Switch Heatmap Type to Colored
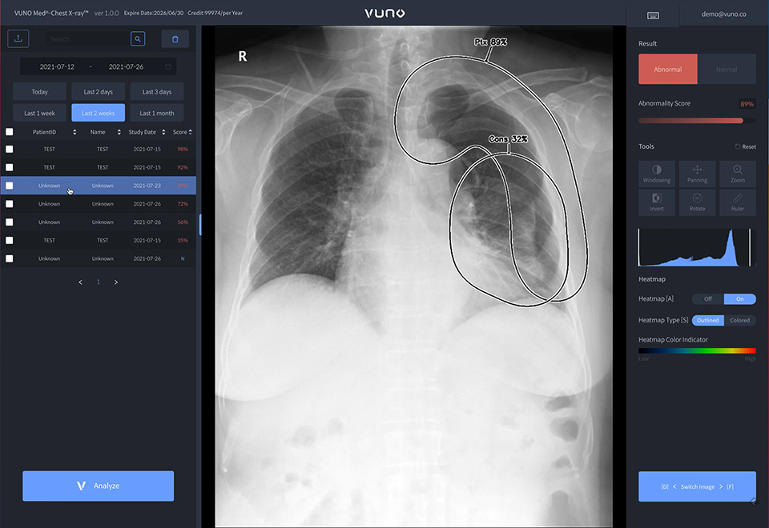Screen dimensions: 769x528 point(739,320)
